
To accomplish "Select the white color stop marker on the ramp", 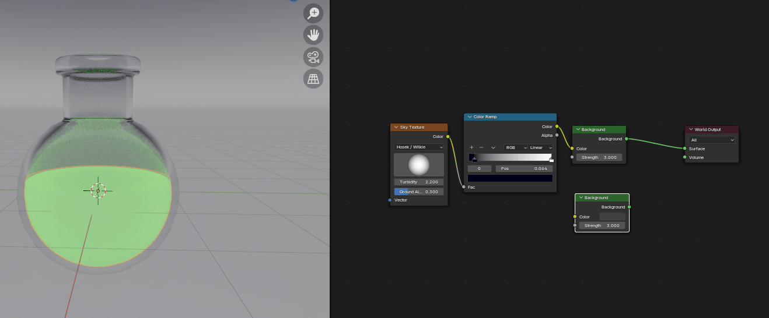I will coord(551,158).
